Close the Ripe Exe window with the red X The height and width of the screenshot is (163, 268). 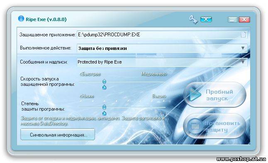(x=244, y=19)
